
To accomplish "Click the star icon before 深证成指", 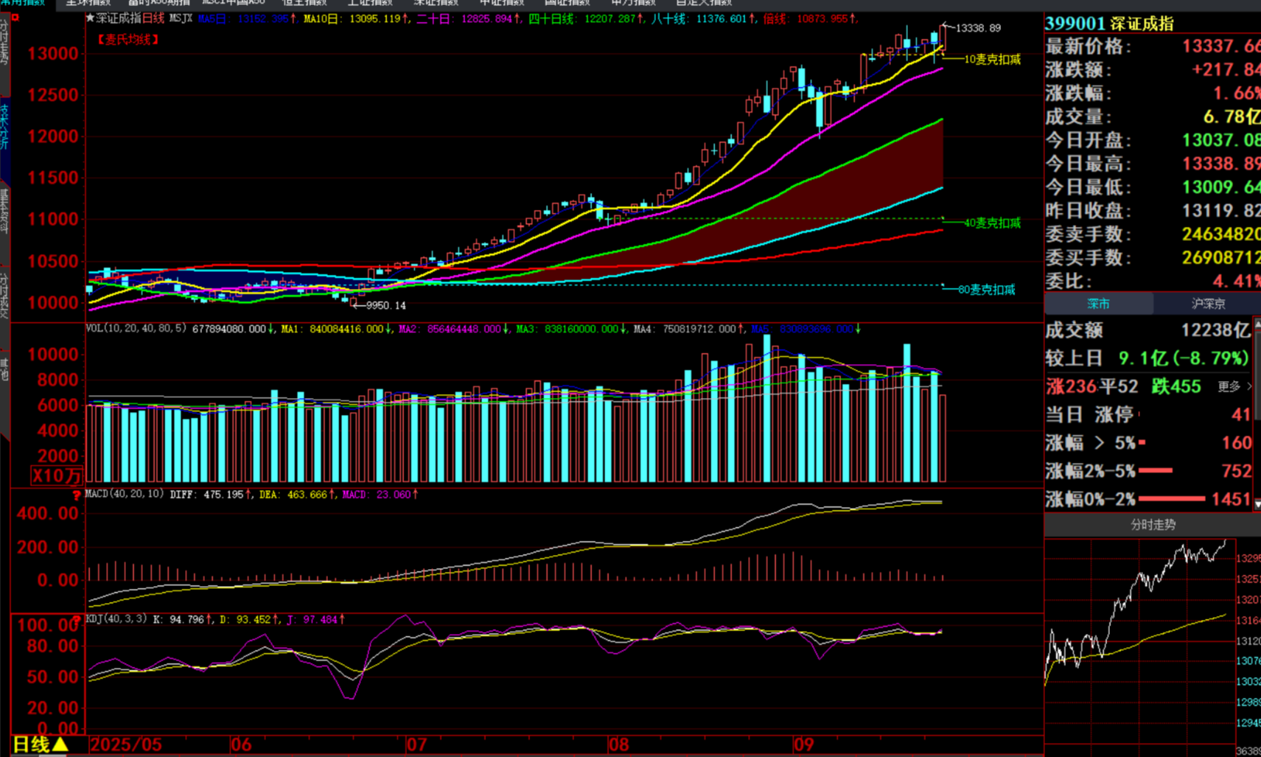I will (91, 18).
